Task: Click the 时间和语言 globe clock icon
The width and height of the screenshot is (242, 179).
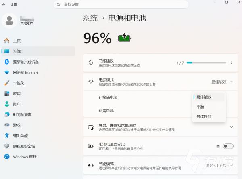Action: point(7,114)
